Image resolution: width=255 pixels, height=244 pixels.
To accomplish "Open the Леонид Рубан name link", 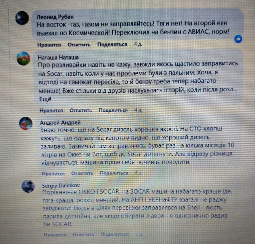I will coord(55,17).
